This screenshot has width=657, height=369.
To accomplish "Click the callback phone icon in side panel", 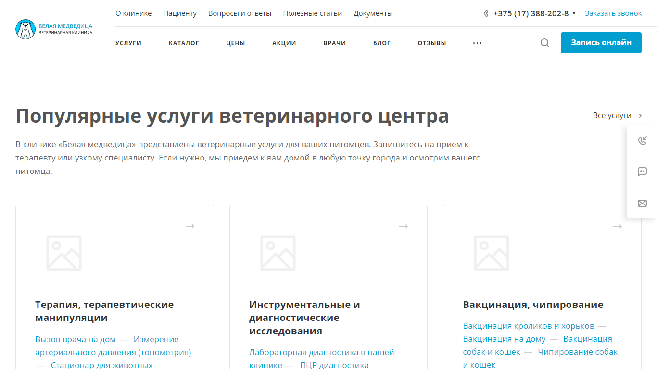I will [642, 141].
